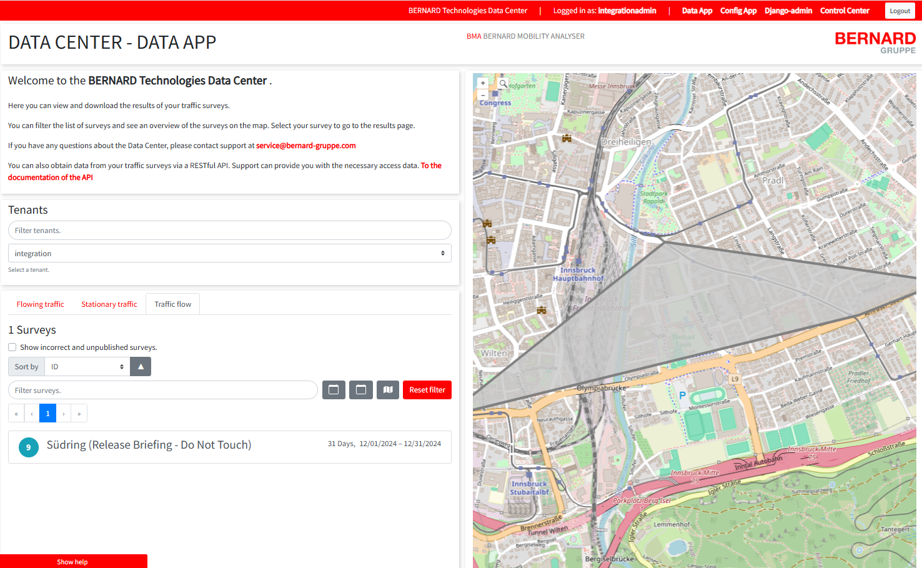
Task: Go to last page of surveys
Action: 79,414
